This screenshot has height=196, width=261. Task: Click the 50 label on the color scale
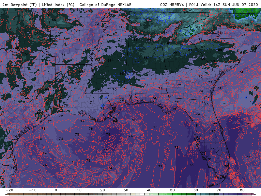pos(173,190)
